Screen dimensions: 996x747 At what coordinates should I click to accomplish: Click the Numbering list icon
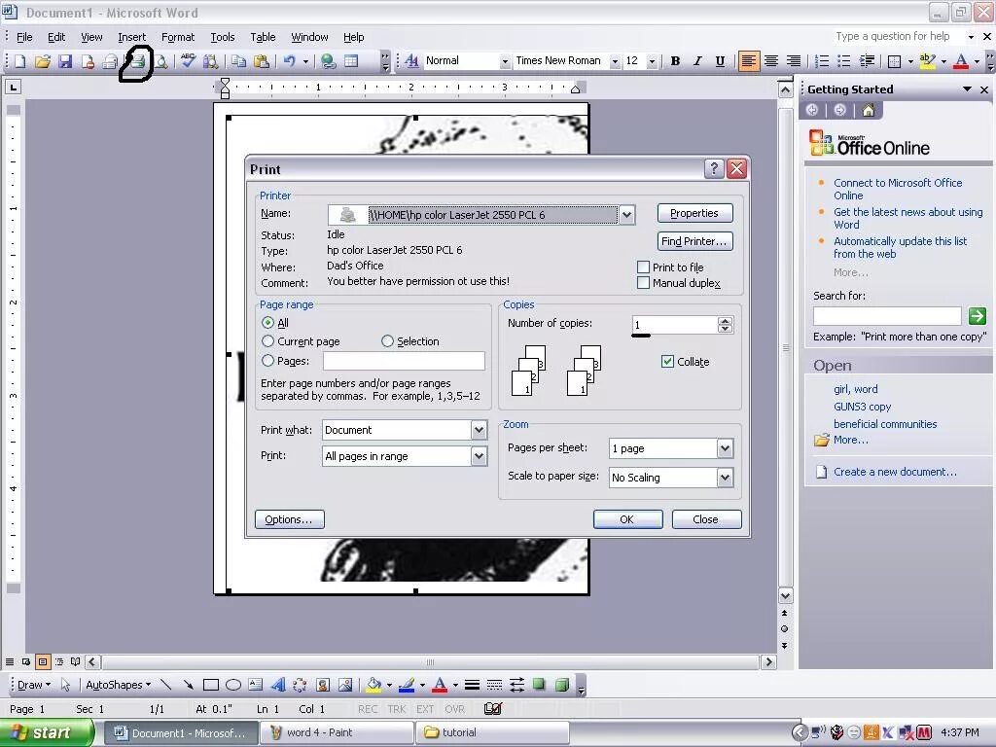point(822,61)
